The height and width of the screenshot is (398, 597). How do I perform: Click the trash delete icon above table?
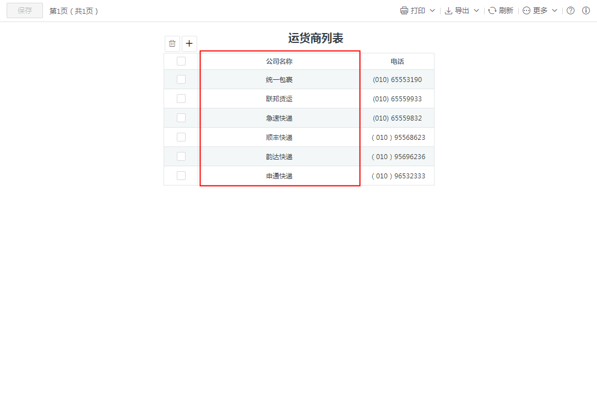click(x=172, y=43)
